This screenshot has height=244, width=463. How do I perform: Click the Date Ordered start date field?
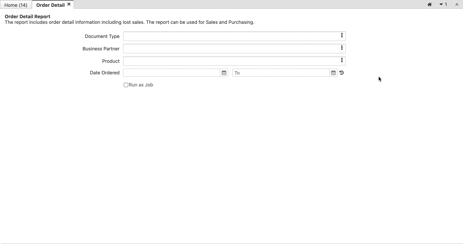pos(170,72)
